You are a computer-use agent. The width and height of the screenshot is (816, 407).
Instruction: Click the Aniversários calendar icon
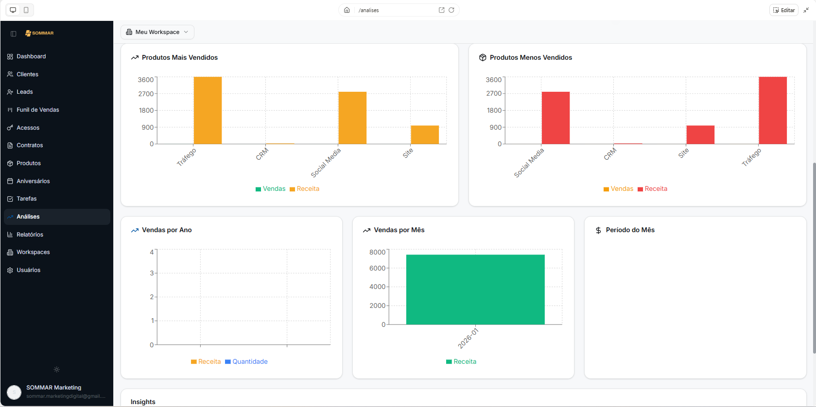click(x=10, y=181)
